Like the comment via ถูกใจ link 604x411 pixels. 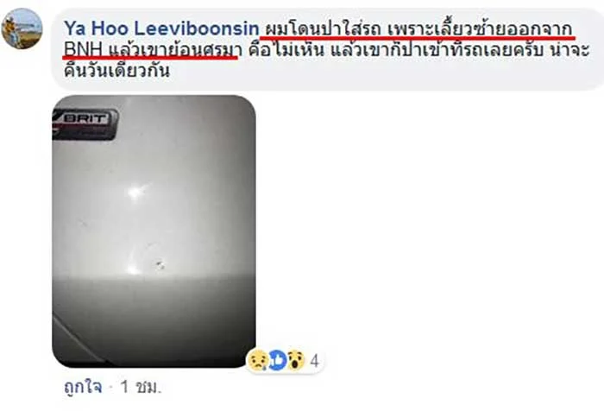click(x=83, y=386)
